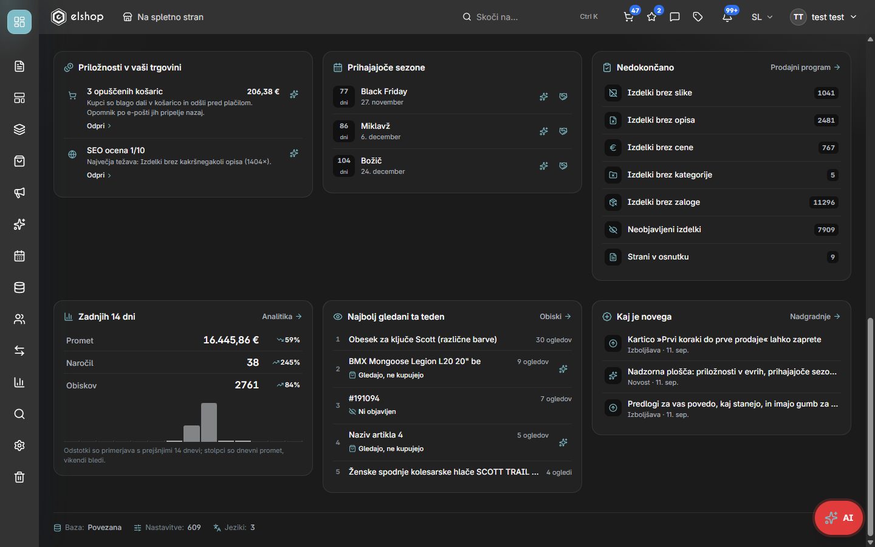The width and height of the screenshot is (875, 547).
Task: Click AI sparkle icon beside BMX Mongoose Legion
Action: pos(563,369)
